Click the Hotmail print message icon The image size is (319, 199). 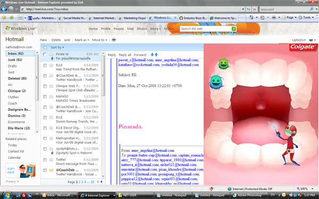click(x=114, y=40)
